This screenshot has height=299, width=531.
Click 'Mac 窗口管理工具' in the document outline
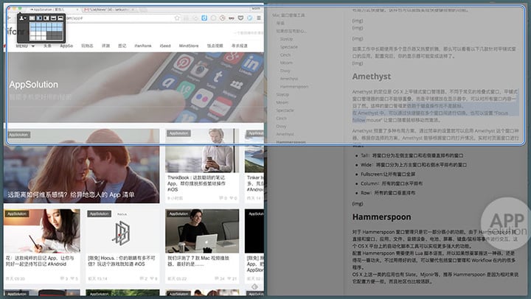click(x=288, y=15)
